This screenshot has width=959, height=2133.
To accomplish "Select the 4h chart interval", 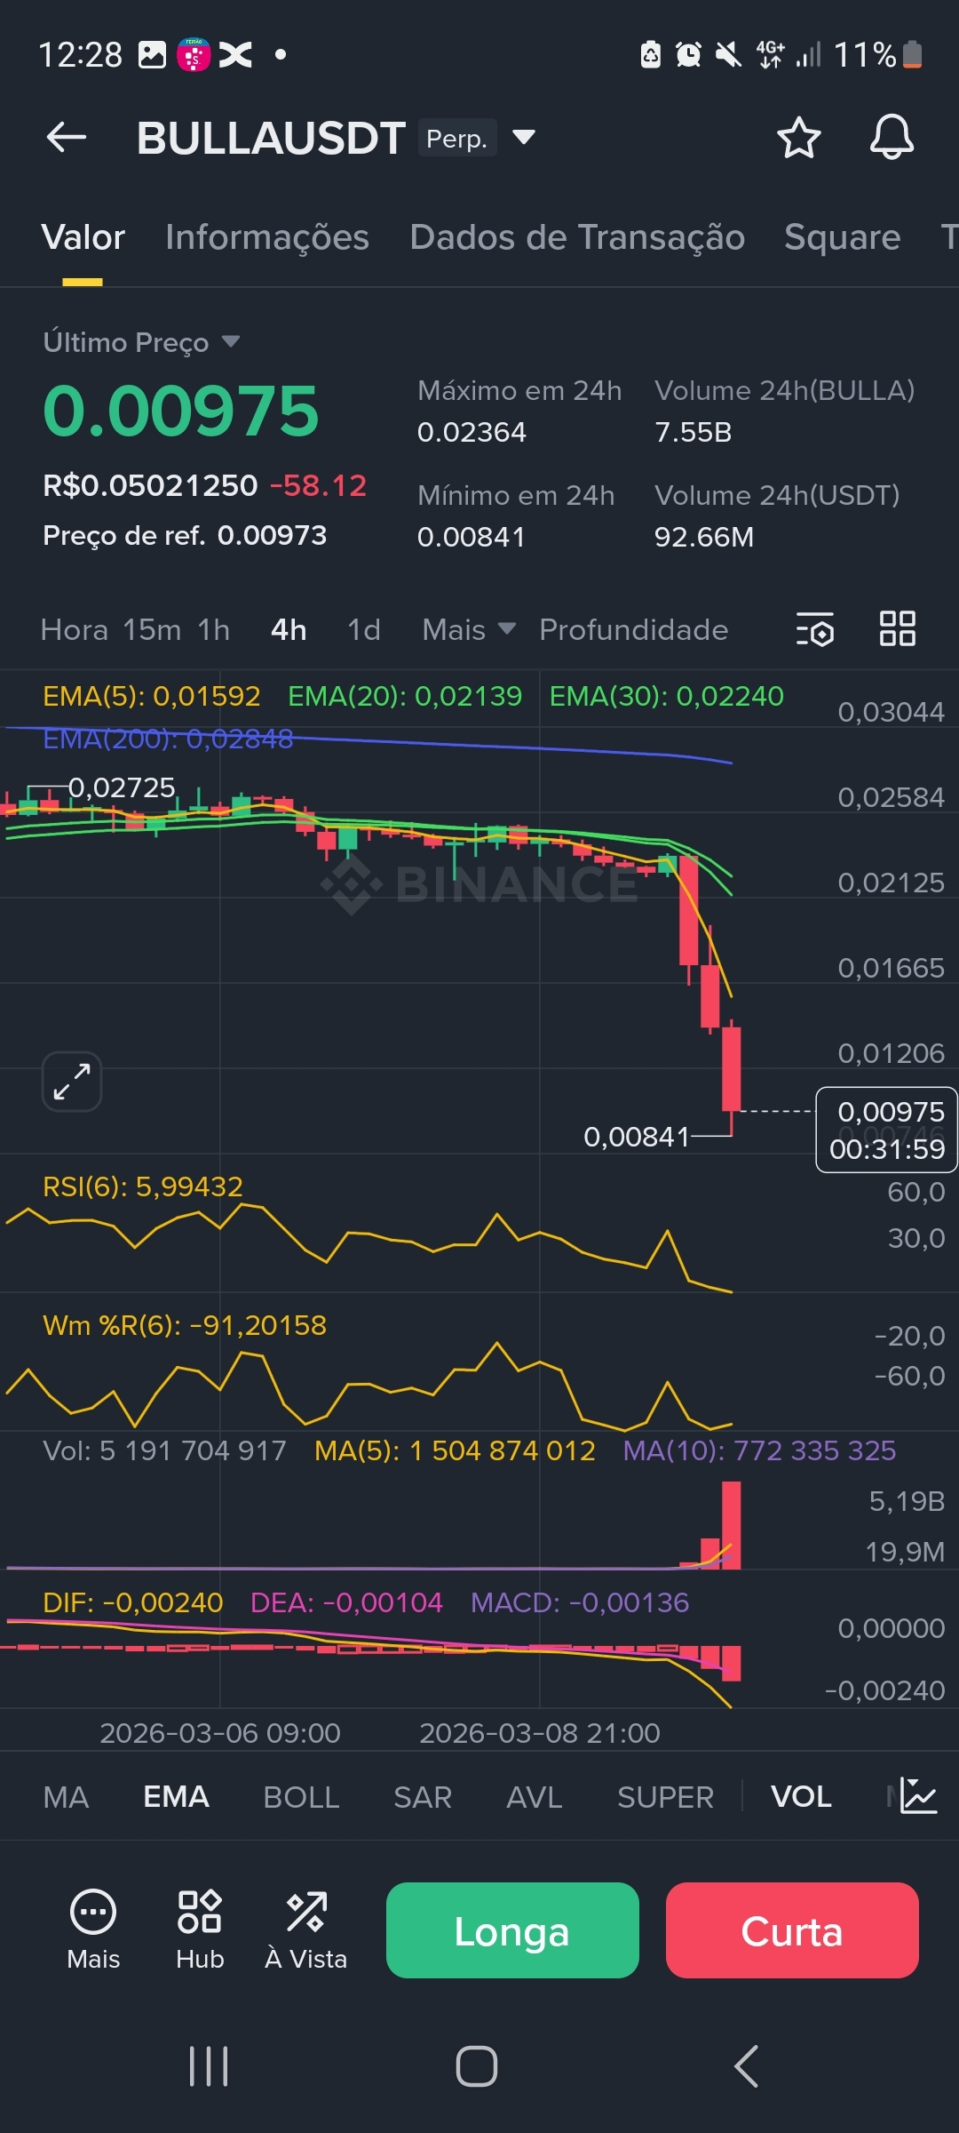I will [x=289, y=629].
